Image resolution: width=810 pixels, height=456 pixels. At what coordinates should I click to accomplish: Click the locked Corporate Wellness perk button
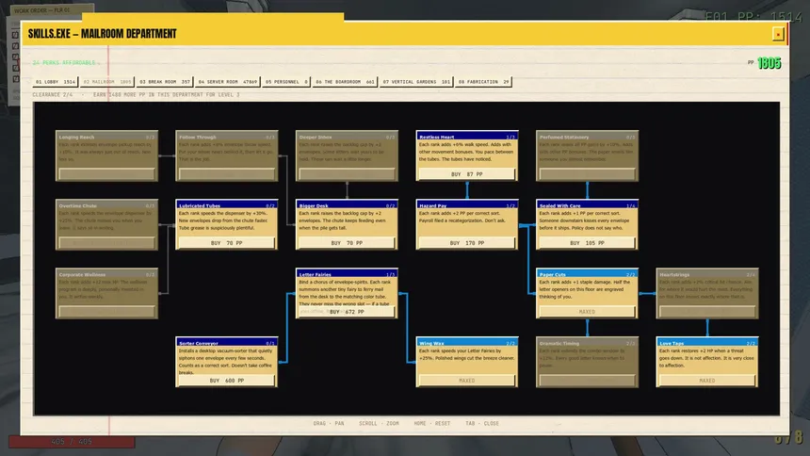tap(106, 312)
